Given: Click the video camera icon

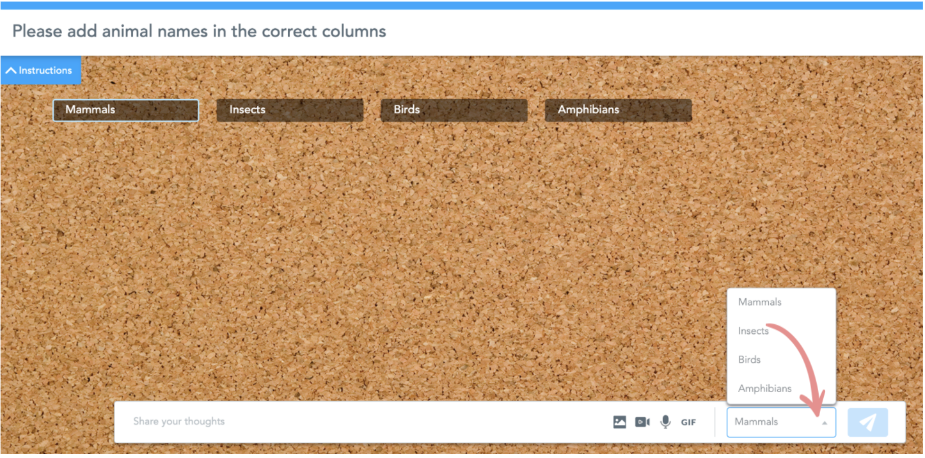Looking at the screenshot, I should pos(642,422).
